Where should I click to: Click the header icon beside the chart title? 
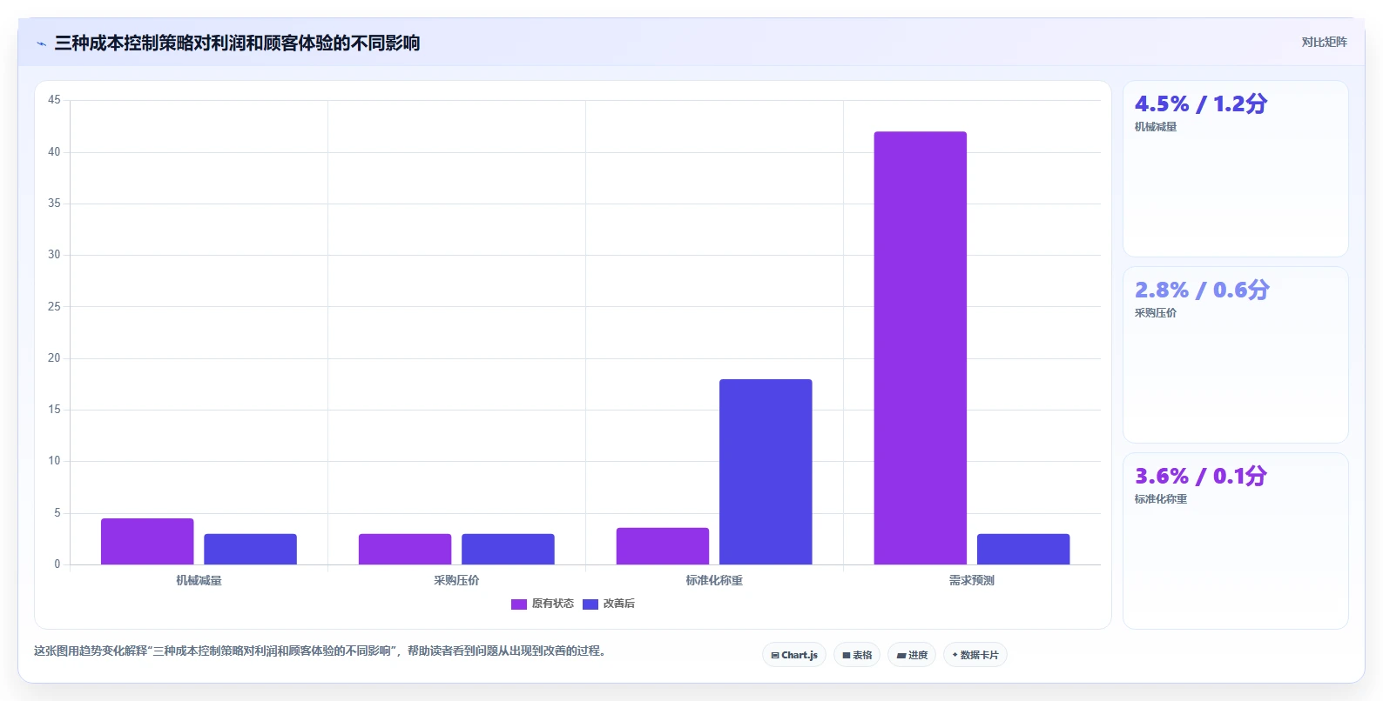click(x=41, y=43)
